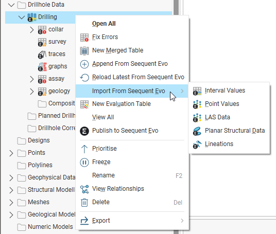Click the Fix Errors table icon

pos(84,38)
